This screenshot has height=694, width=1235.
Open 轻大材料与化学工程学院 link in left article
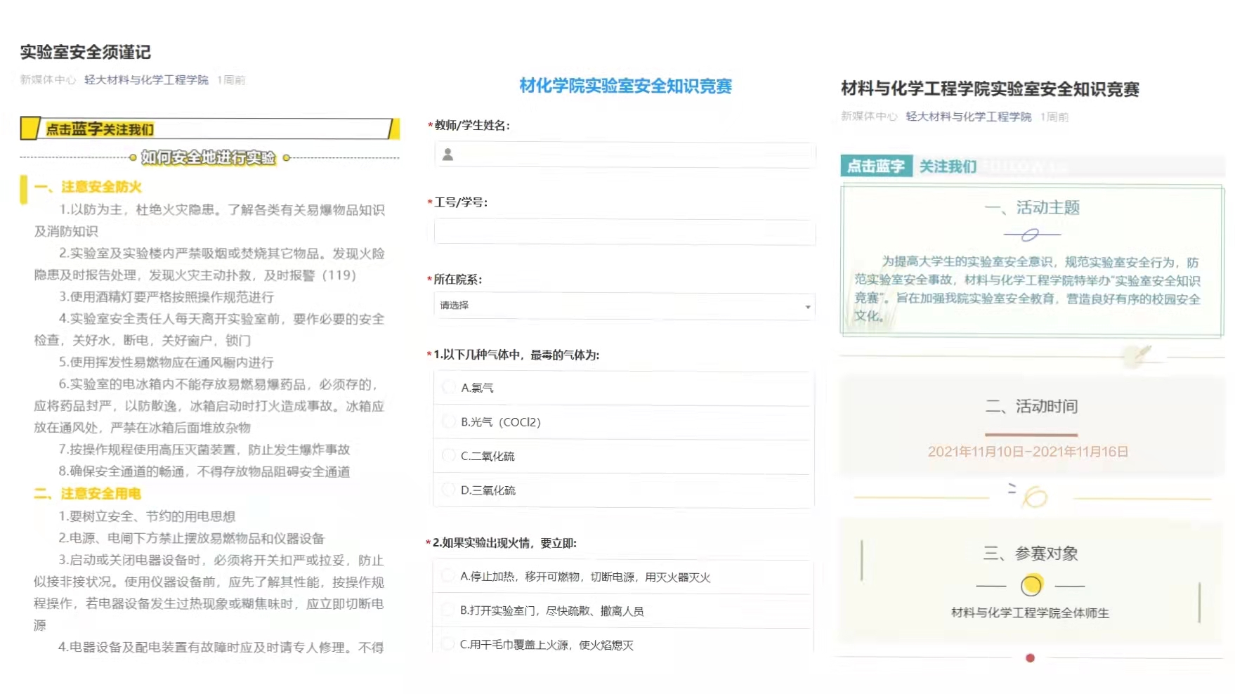click(146, 80)
